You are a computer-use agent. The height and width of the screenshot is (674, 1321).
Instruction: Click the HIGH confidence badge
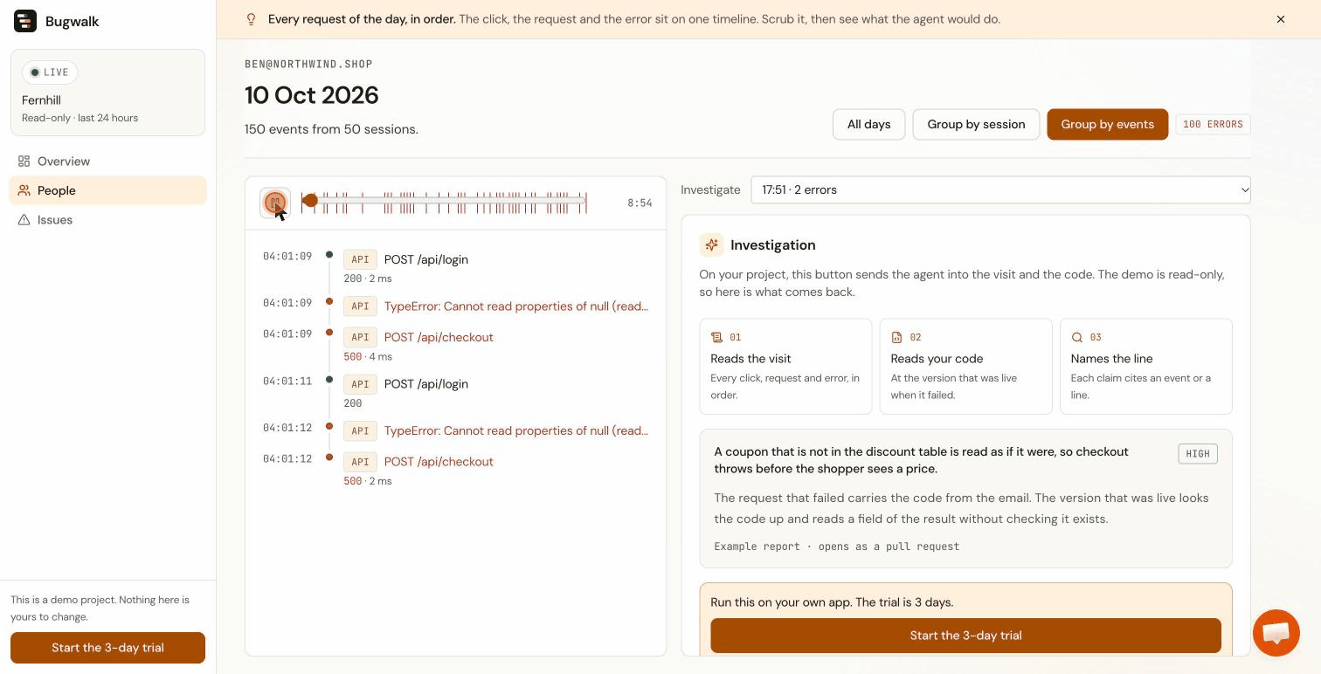1198,454
